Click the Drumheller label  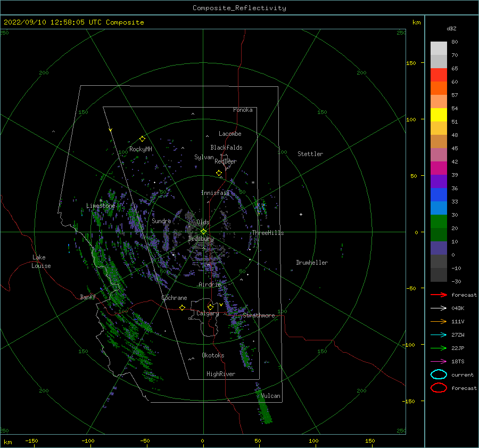[311, 263]
